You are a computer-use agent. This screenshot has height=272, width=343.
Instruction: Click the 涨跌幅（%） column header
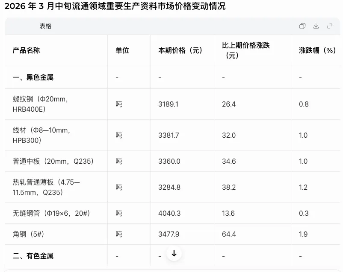coord(317,50)
